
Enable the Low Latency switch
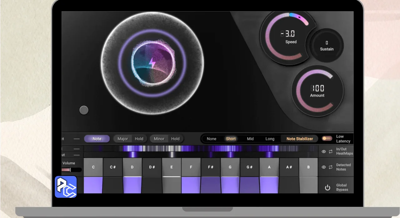point(327,139)
